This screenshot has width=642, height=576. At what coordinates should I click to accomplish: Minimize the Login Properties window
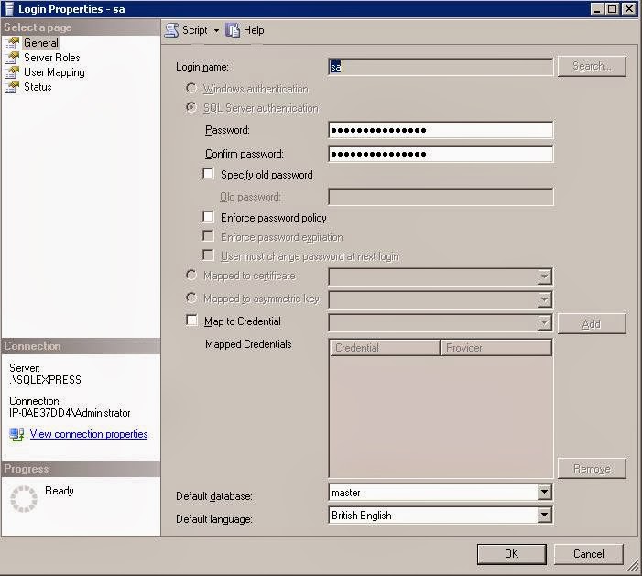pos(597,8)
